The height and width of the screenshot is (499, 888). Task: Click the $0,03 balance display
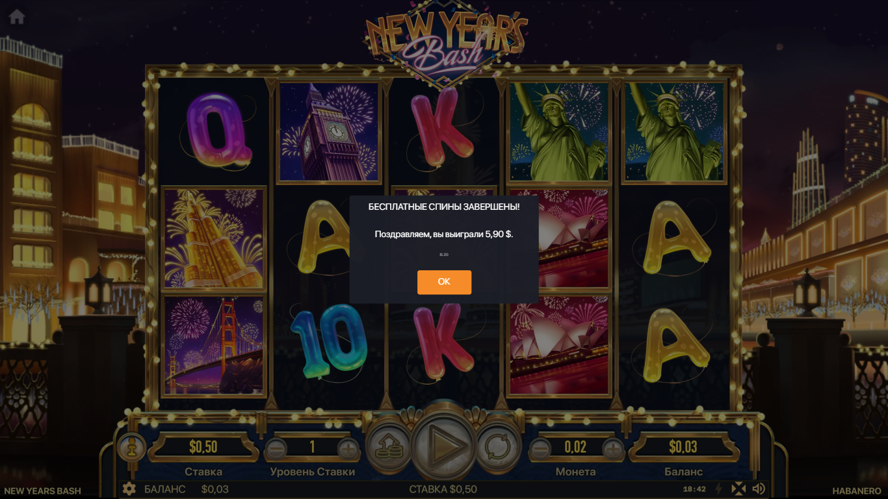pos(683,447)
